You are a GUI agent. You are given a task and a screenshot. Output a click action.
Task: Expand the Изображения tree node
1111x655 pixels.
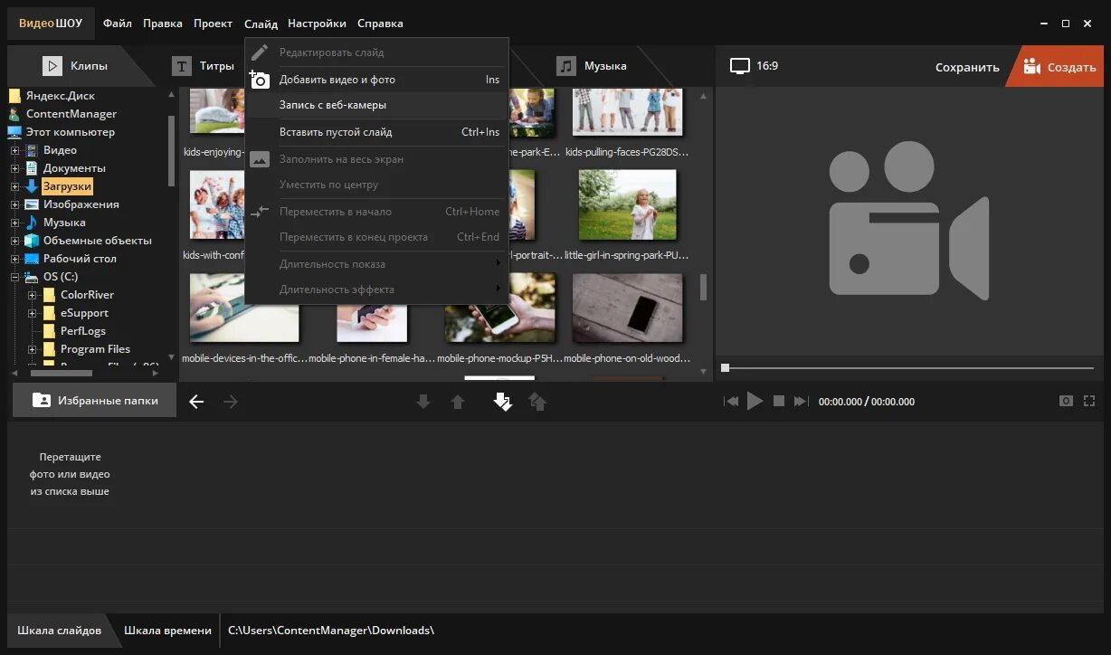(x=15, y=204)
